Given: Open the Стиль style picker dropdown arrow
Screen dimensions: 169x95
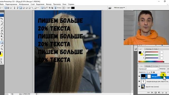Looking at the screenshot, I should click(x=66, y=8).
